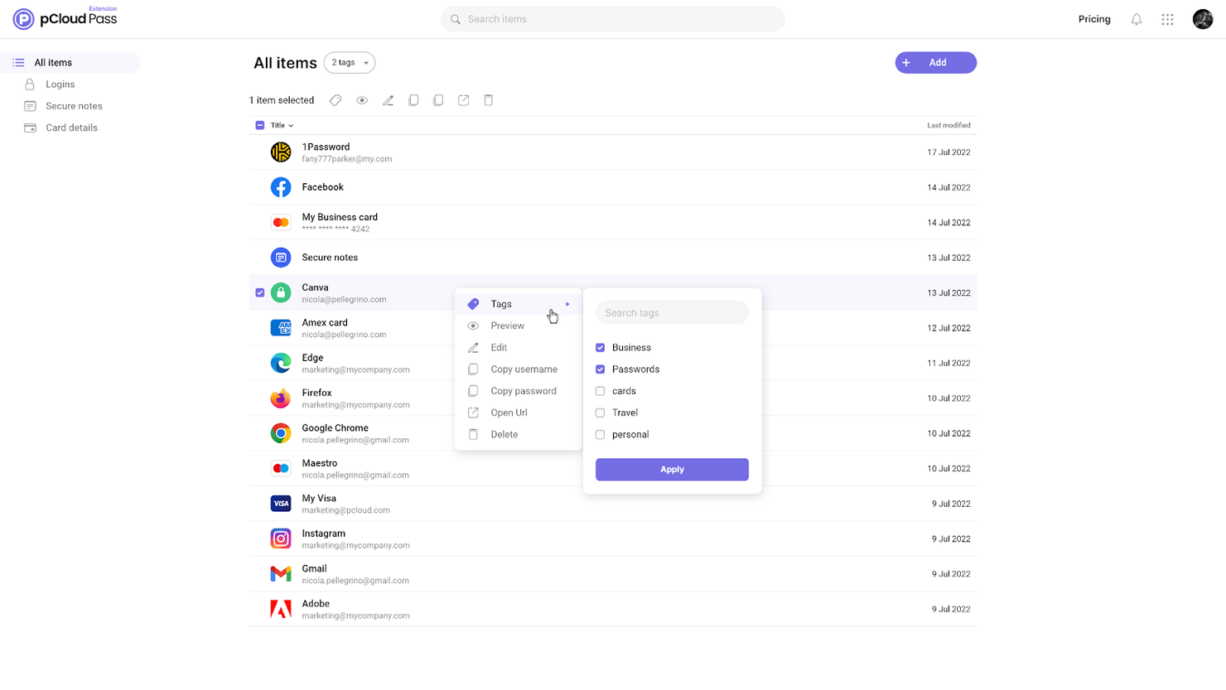This screenshot has width=1226, height=690.
Task: Uncheck the Business tag checkbox
Action: pyautogui.click(x=600, y=347)
